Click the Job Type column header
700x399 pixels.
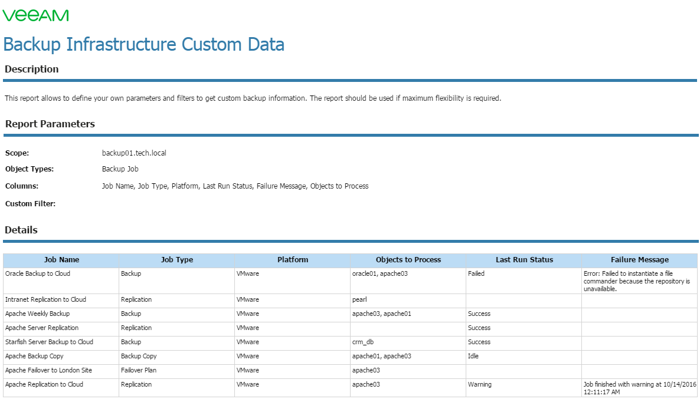click(177, 260)
